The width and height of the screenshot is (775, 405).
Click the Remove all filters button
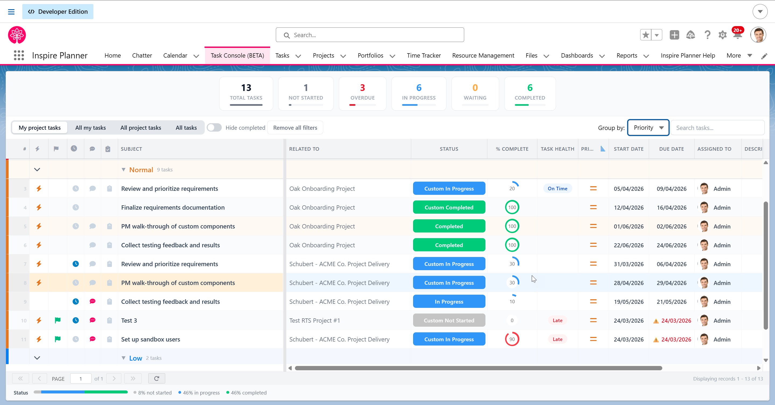(x=295, y=128)
